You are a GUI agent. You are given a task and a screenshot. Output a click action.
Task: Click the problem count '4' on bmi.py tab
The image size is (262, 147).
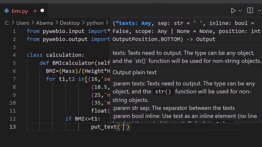[x=35, y=11]
